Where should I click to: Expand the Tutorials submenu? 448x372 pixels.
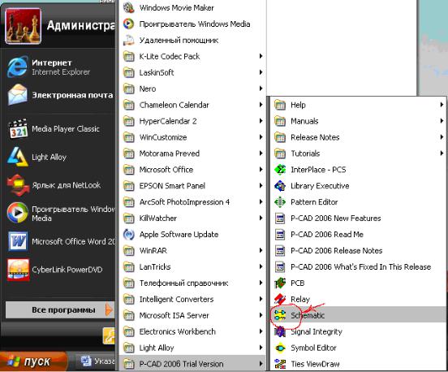[358, 154]
